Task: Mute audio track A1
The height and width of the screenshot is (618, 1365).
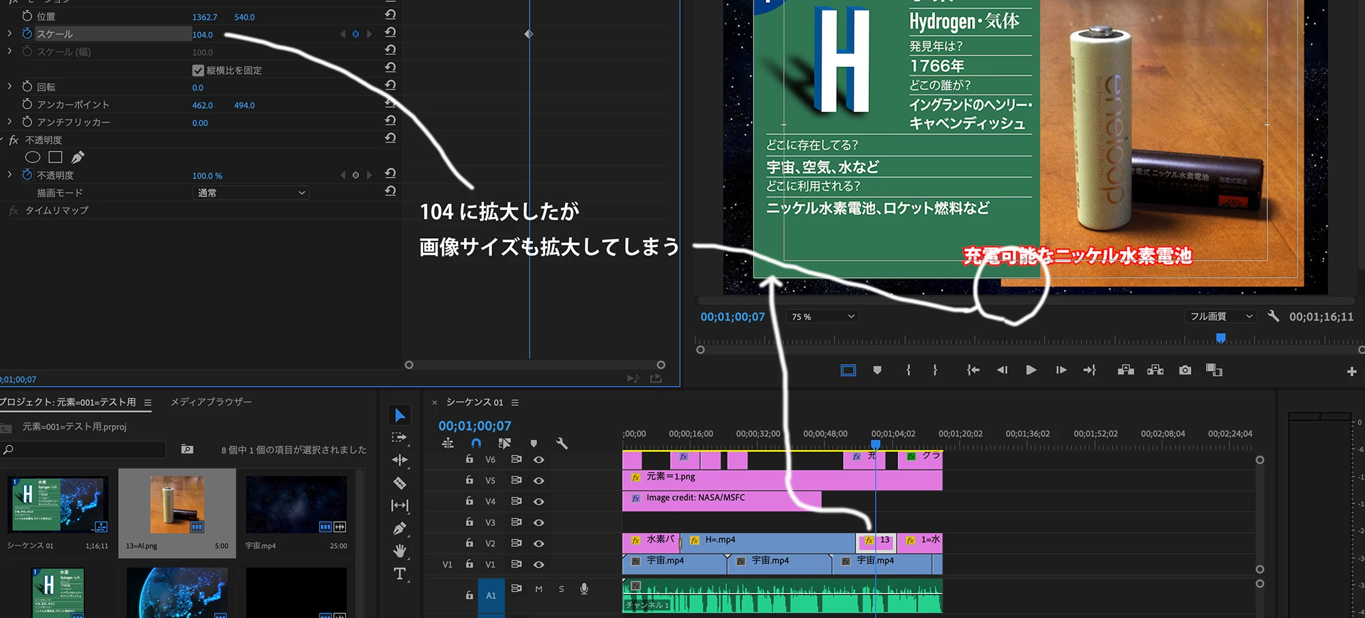Action: [539, 589]
